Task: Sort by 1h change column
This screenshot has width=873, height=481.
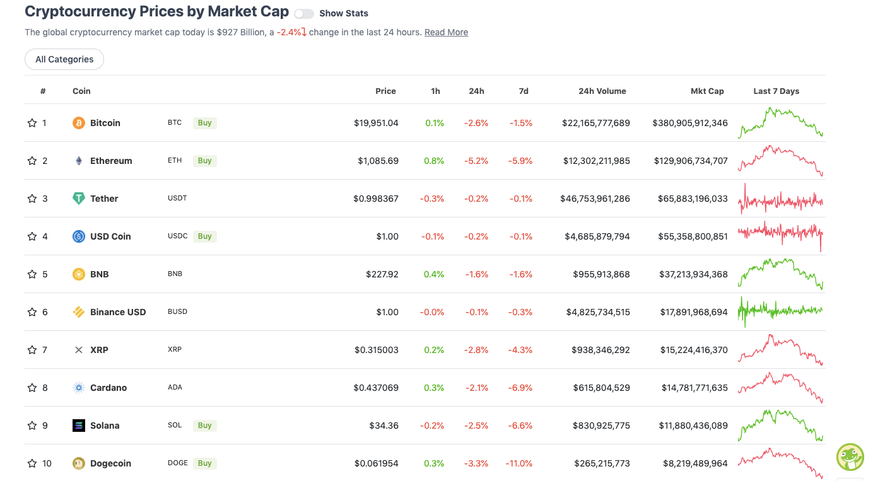Action: click(x=435, y=91)
